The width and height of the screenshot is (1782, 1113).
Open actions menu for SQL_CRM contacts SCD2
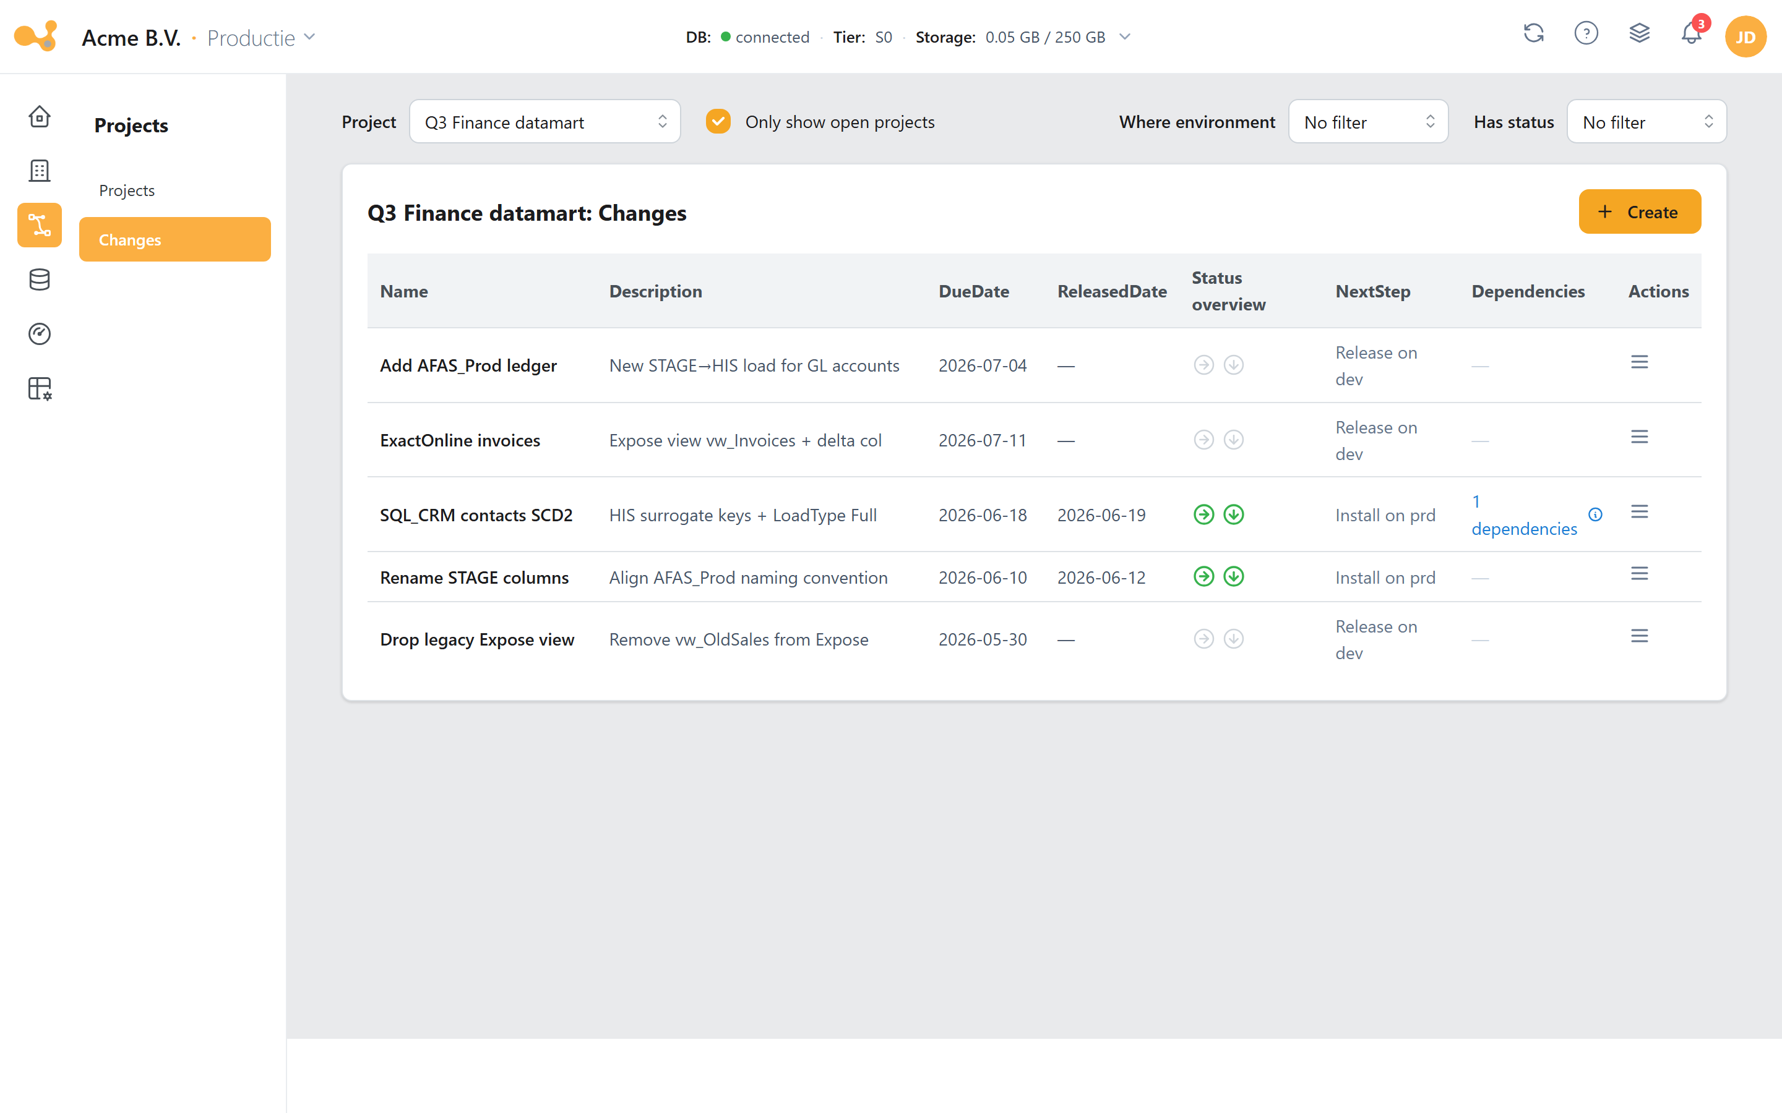click(x=1639, y=513)
